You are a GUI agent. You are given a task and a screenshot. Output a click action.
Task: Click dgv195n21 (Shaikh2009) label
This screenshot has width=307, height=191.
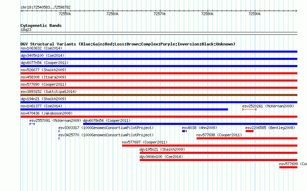pos(162,149)
